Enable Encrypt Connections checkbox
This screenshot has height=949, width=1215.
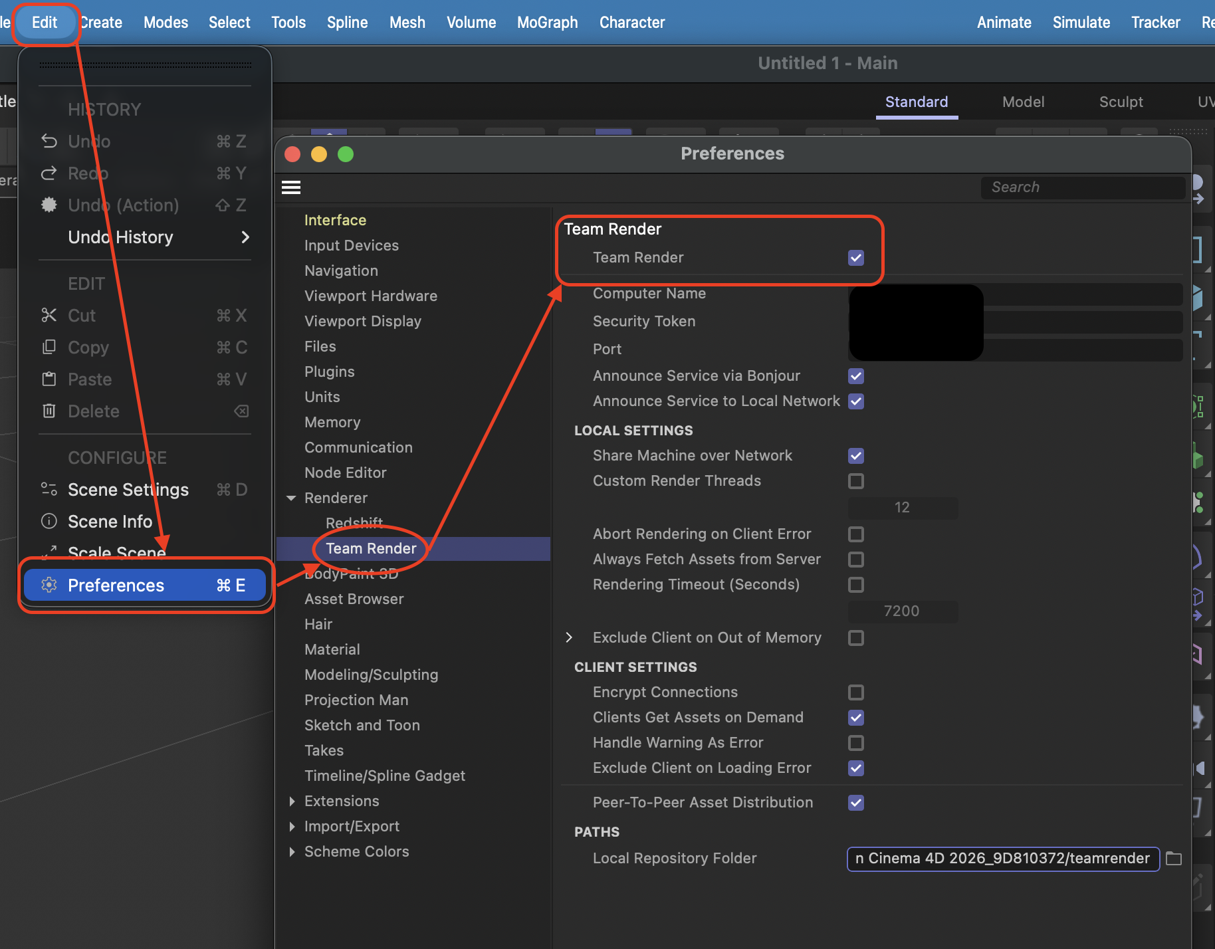pos(856,692)
